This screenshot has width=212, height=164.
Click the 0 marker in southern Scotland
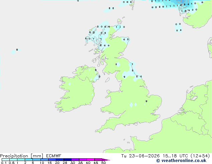[116, 64]
